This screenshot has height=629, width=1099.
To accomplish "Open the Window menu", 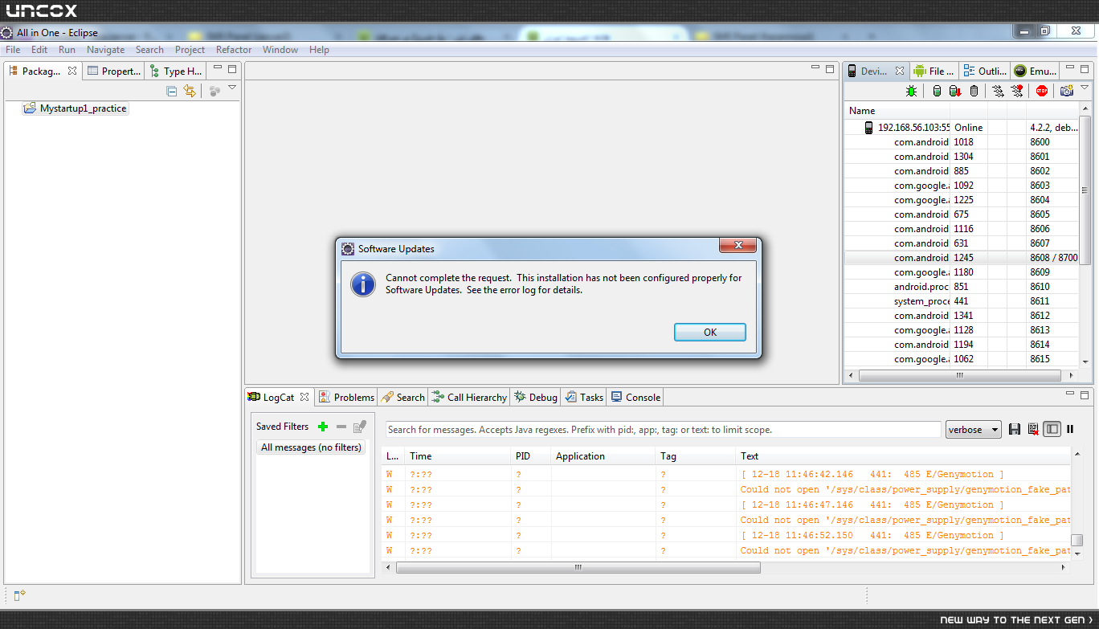I will 280,50.
